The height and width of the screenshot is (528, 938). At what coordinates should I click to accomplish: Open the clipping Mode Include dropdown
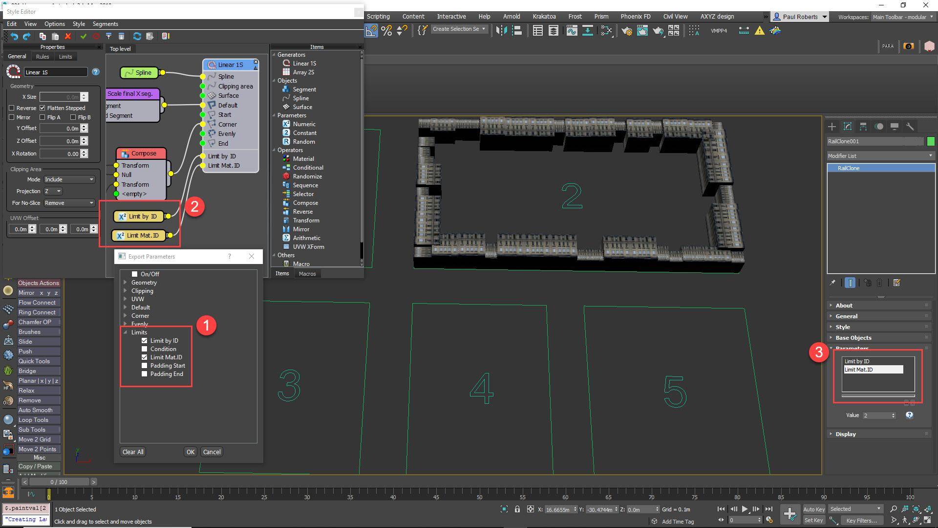(x=69, y=179)
